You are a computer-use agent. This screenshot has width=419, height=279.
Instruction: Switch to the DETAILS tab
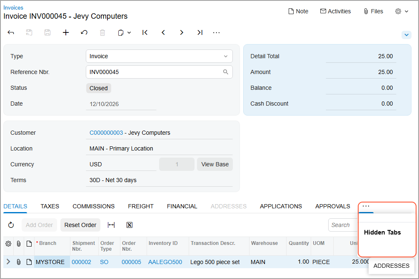click(15, 207)
